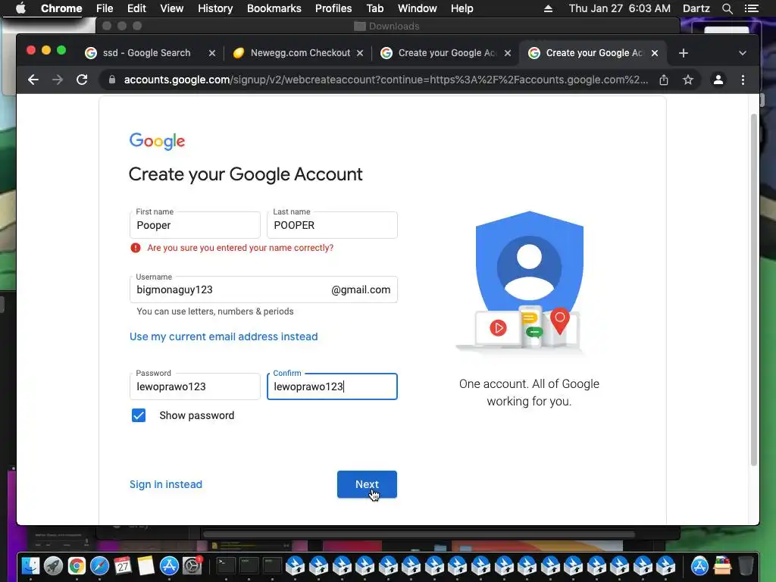The height and width of the screenshot is (582, 776).
Task: Open Finder from the Dock
Action: click(x=30, y=565)
